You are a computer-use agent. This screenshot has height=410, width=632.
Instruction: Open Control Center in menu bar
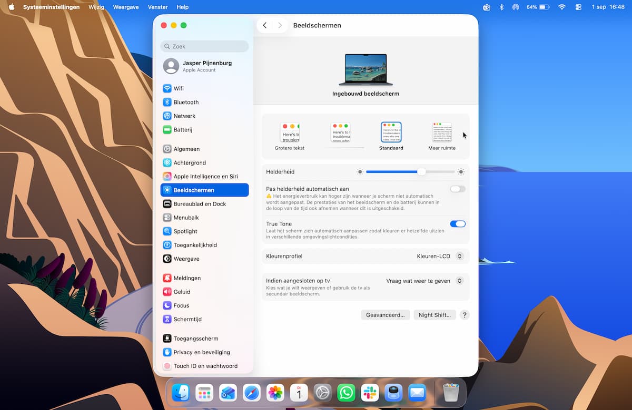[x=579, y=7]
